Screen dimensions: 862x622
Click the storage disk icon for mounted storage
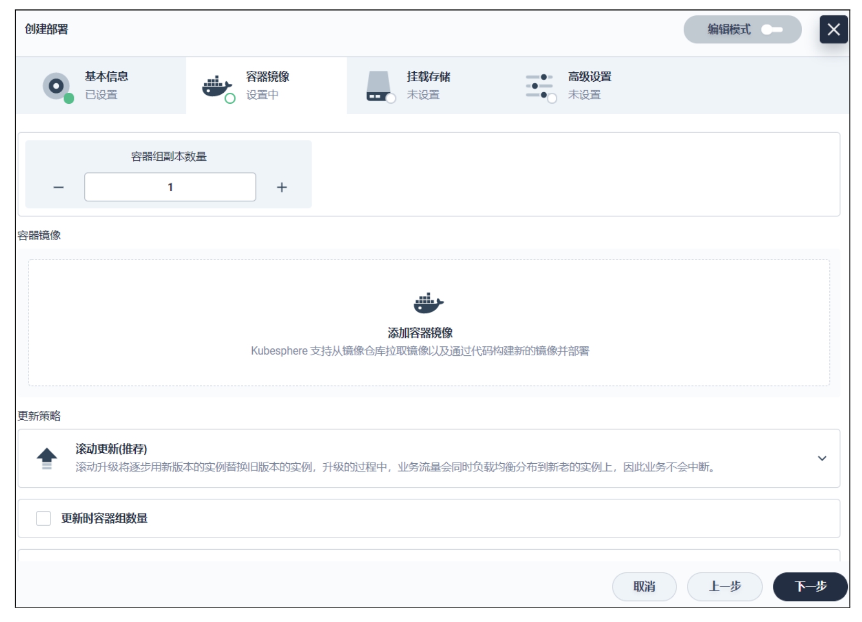click(378, 86)
